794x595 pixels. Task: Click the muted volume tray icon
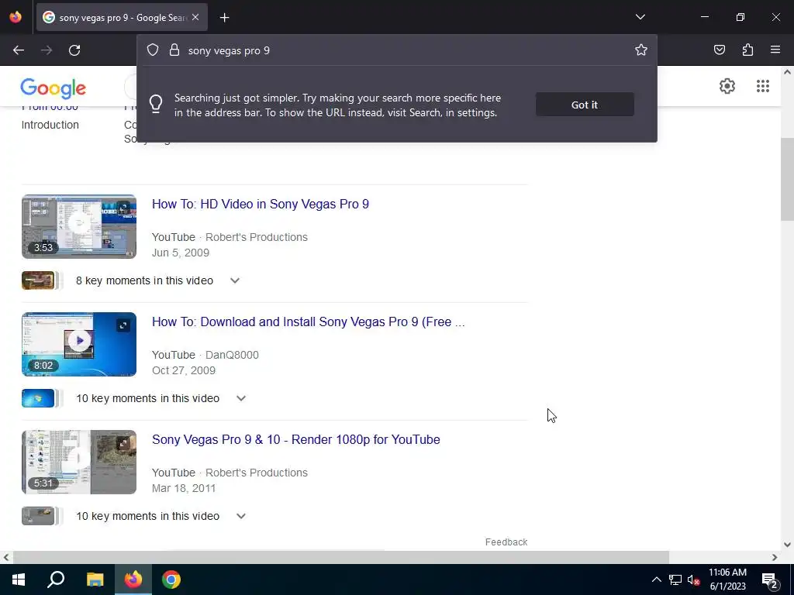click(693, 580)
